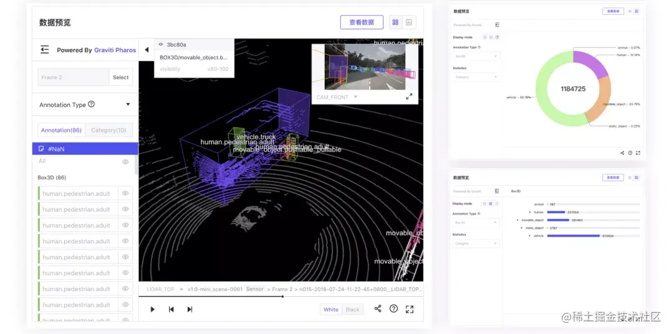Viewport: 672px width, 334px height.
Task: Click 查看数据 button in bar chart panel
Action: click(x=614, y=177)
